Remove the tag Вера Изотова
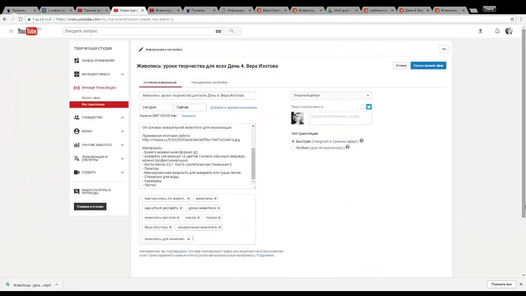526x296 pixels. 170,227
